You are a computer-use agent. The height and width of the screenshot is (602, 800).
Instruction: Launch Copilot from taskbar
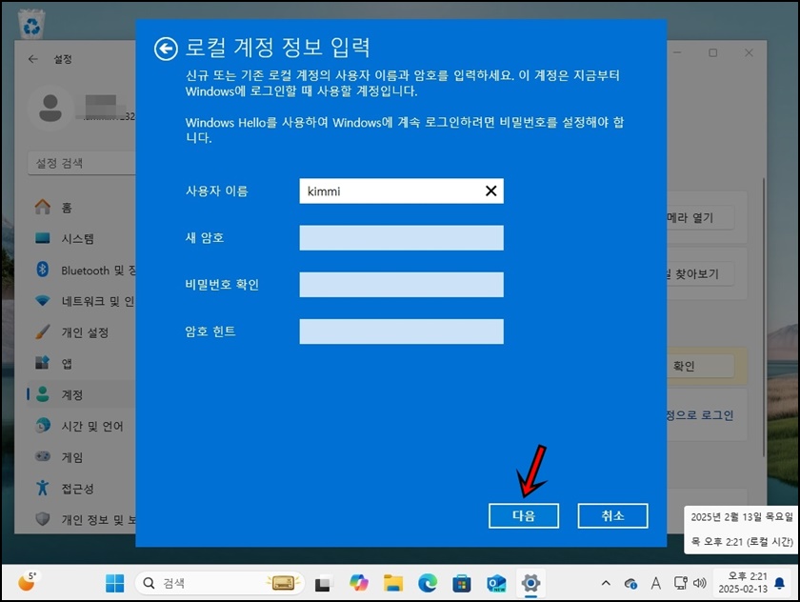tap(359, 583)
